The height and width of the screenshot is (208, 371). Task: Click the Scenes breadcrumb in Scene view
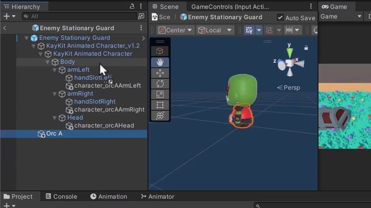coord(161,17)
